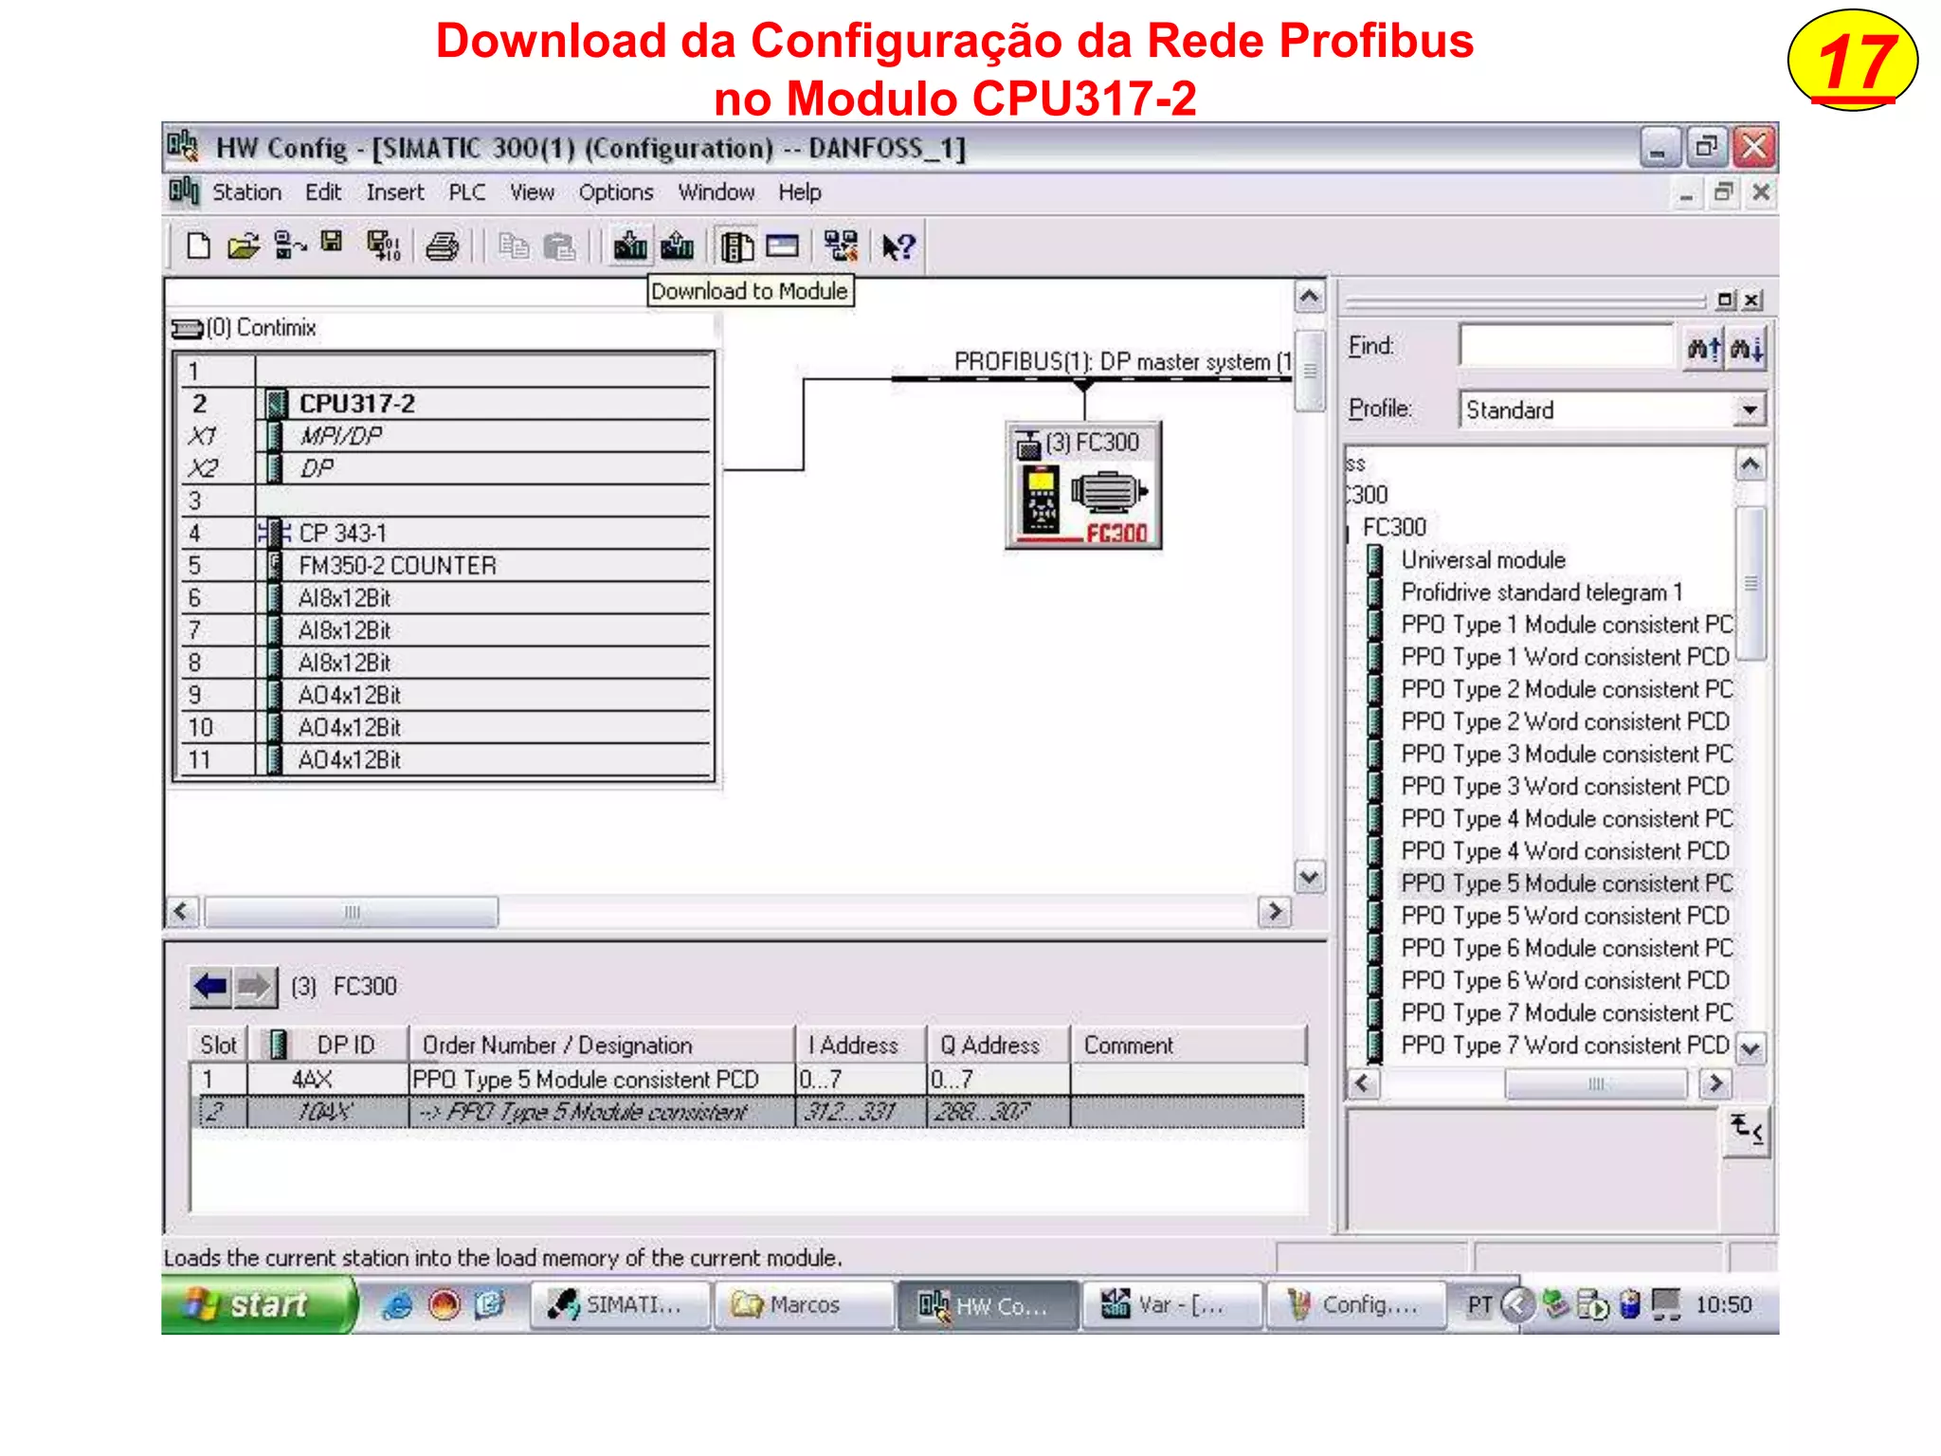The image size is (1941, 1456).
Task: Click the forward arrow in detail pane
Action: point(254,987)
